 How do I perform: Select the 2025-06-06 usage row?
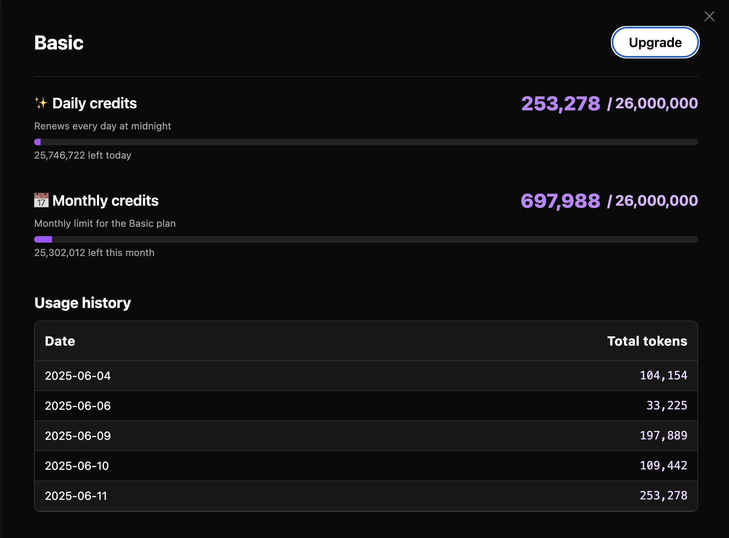(x=365, y=405)
